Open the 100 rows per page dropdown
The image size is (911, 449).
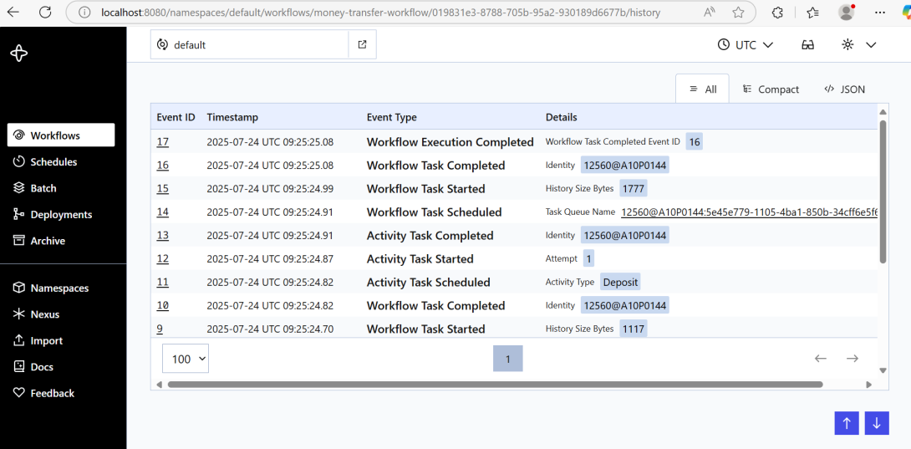pyautogui.click(x=185, y=359)
